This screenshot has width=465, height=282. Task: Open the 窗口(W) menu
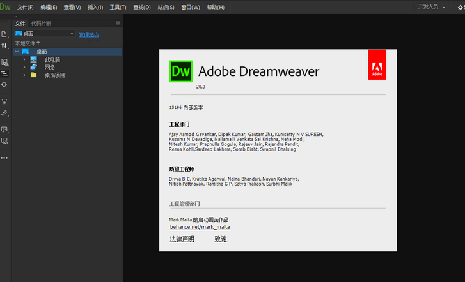[x=191, y=8]
